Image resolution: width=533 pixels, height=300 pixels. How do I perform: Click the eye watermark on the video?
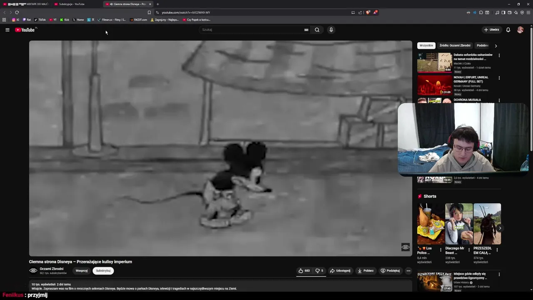coord(405,247)
